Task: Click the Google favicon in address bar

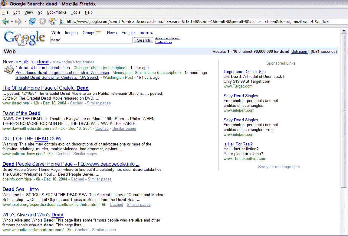Action: pyautogui.click(x=63, y=21)
